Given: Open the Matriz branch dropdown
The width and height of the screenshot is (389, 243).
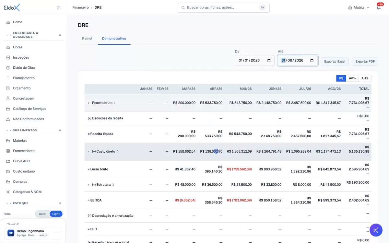Looking at the screenshot, I should [359, 7].
